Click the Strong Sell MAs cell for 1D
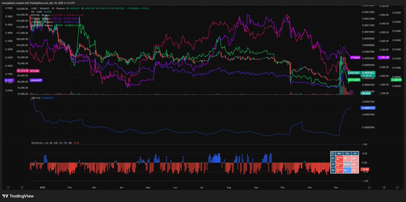 coord(339,158)
